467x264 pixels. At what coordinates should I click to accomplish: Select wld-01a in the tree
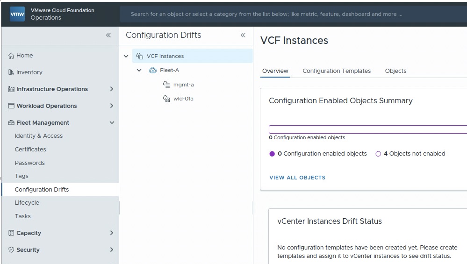(x=183, y=99)
